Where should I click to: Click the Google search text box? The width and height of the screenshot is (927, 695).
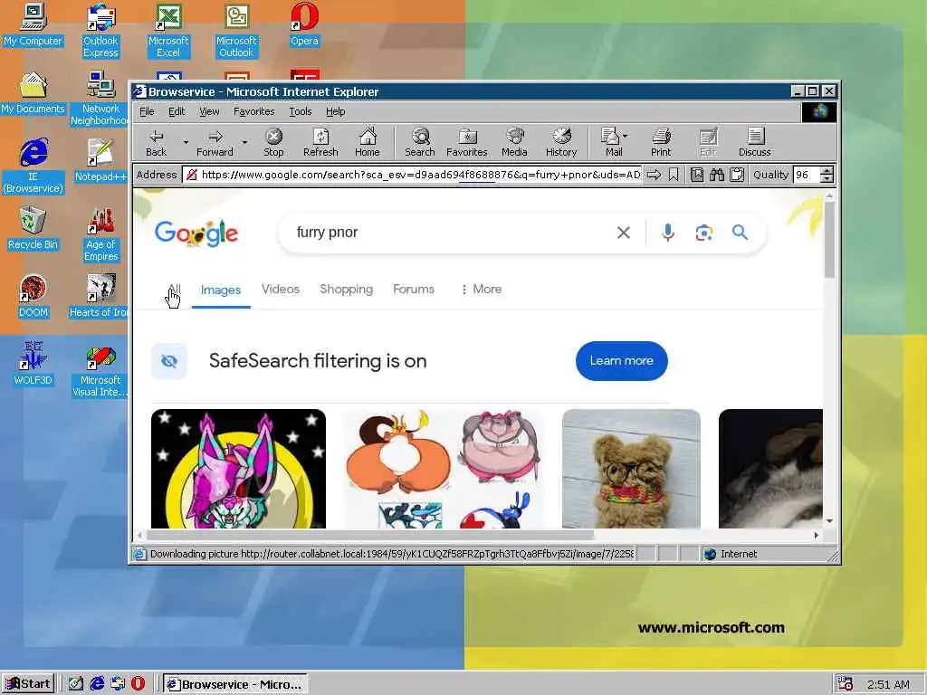pos(453,233)
